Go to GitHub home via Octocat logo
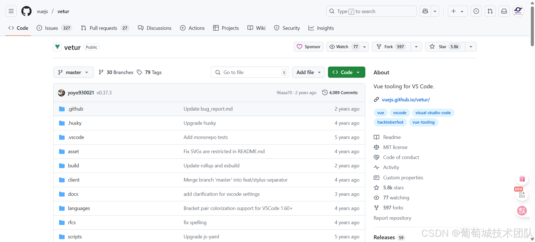The width and height of the screenshot is (535, 242). click(x=26, y=11)
